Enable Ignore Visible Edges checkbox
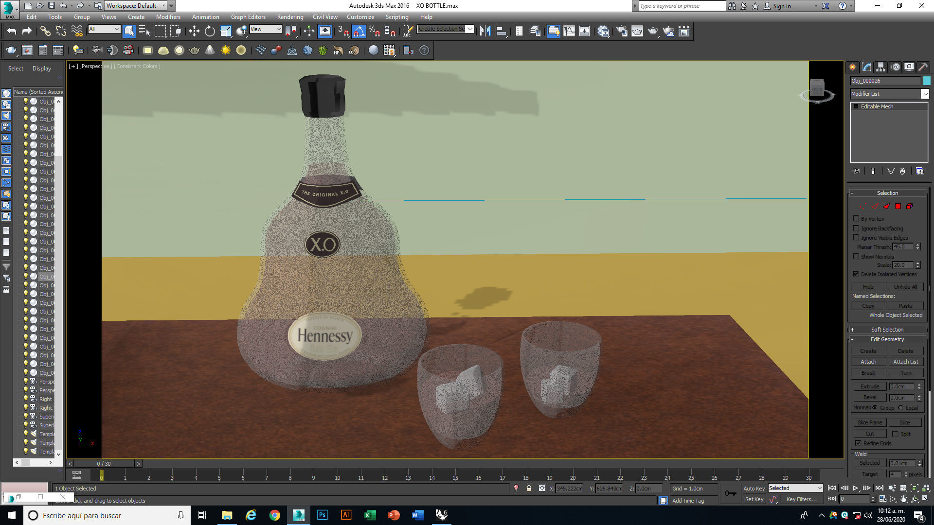The height and width of the screenshot is (525, 934). tap(856, 238)
